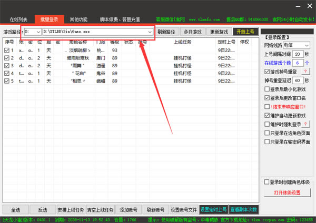Open the 其他功能 tab

[80, 19]
